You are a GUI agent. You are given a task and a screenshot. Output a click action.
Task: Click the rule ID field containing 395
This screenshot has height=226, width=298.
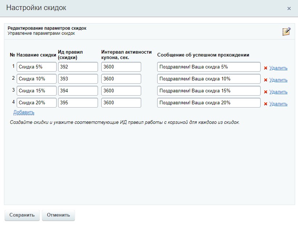click(x=78, y=103)
